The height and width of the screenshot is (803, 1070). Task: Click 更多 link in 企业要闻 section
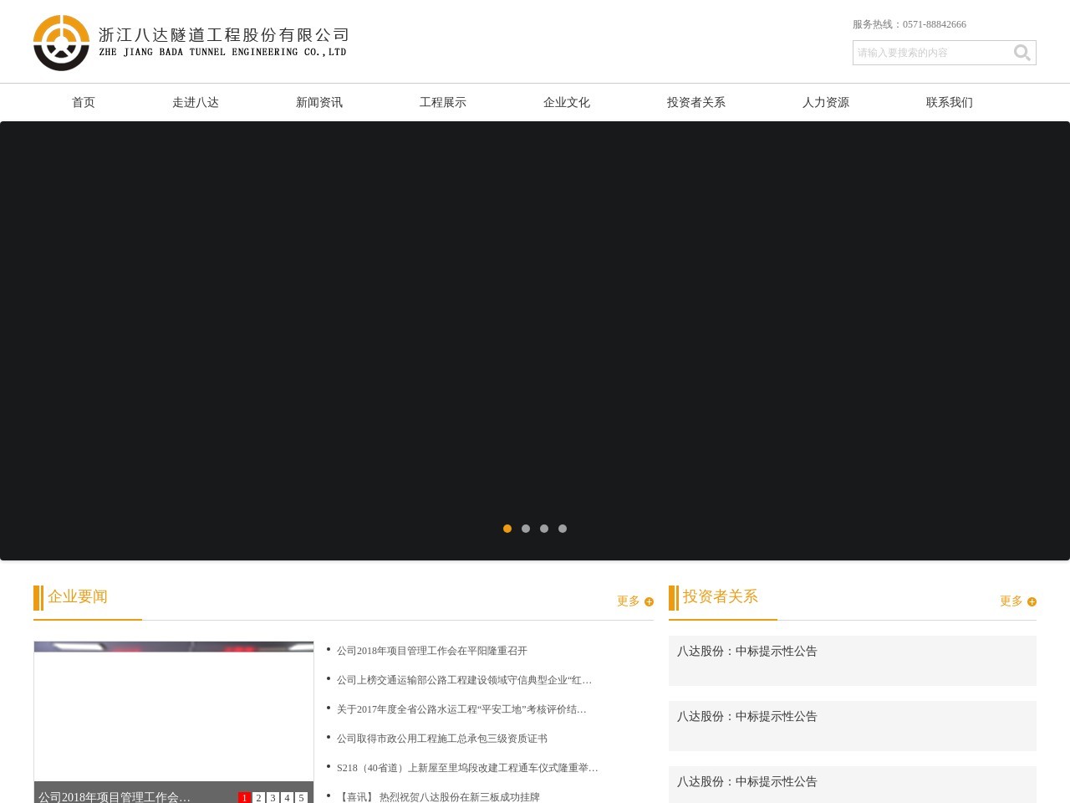click(x=628, y=601)
